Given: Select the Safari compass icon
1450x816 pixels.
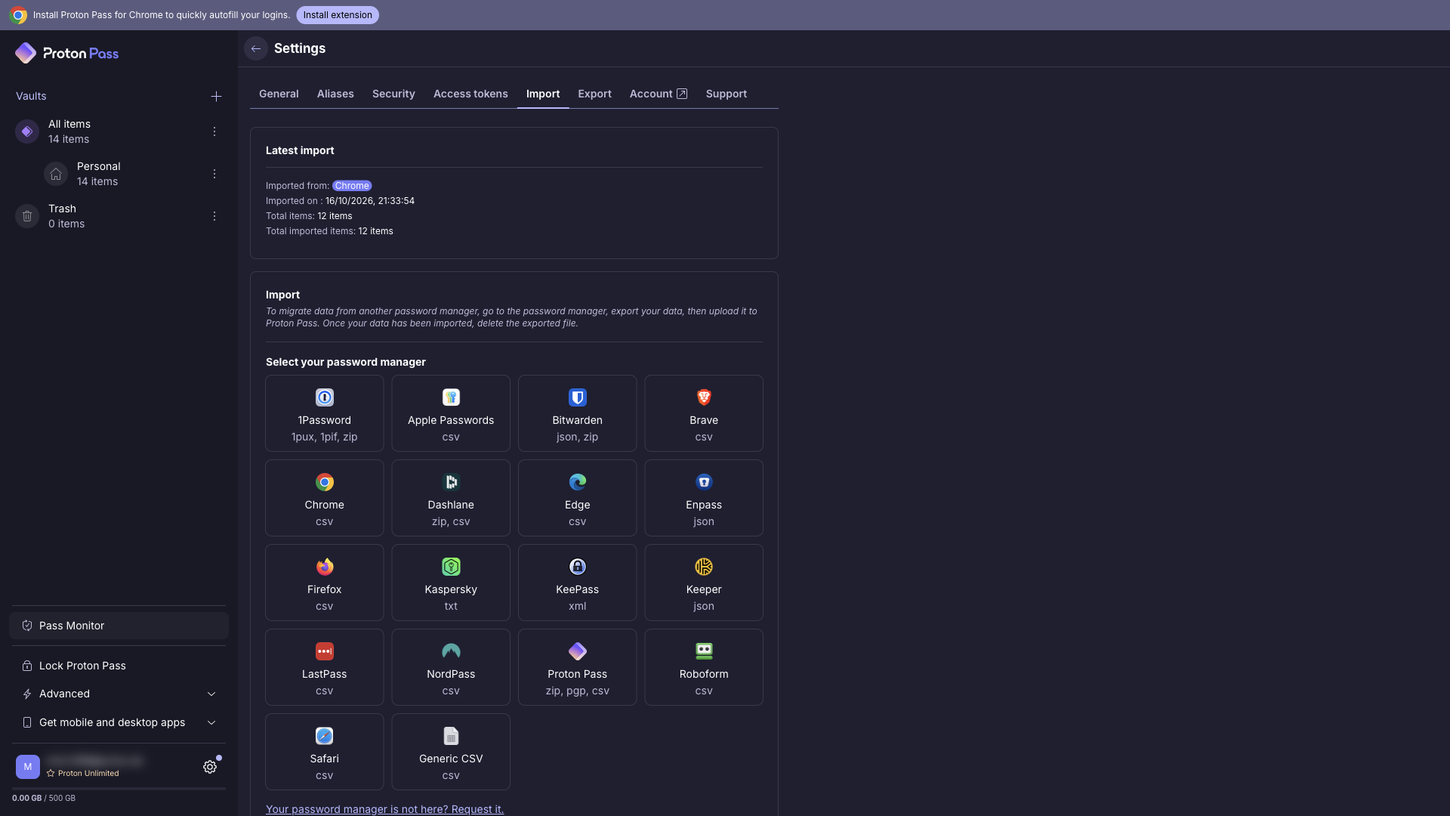Looking at the screenshot, I should 324,736.
